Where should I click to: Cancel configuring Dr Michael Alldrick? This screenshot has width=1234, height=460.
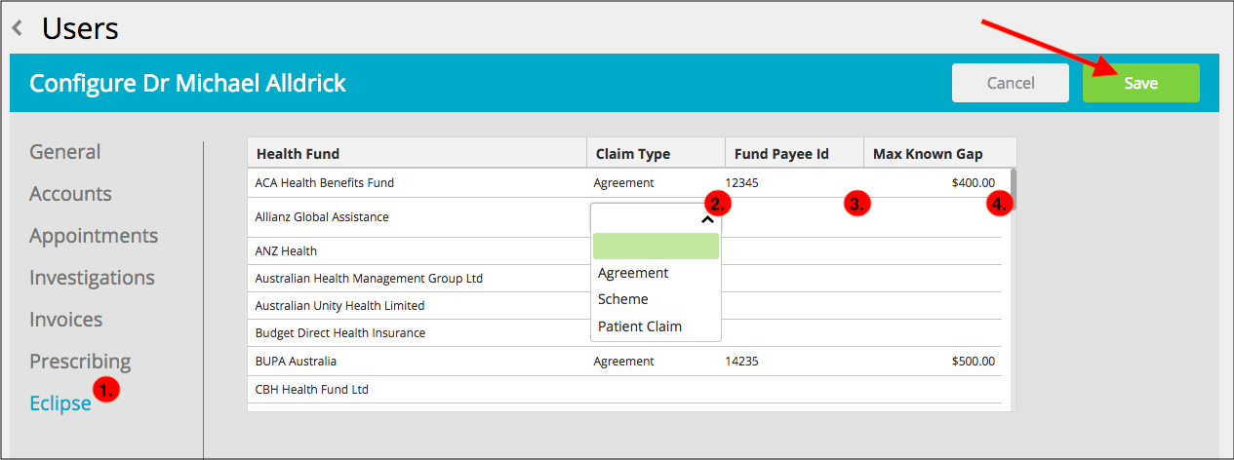1011,84
